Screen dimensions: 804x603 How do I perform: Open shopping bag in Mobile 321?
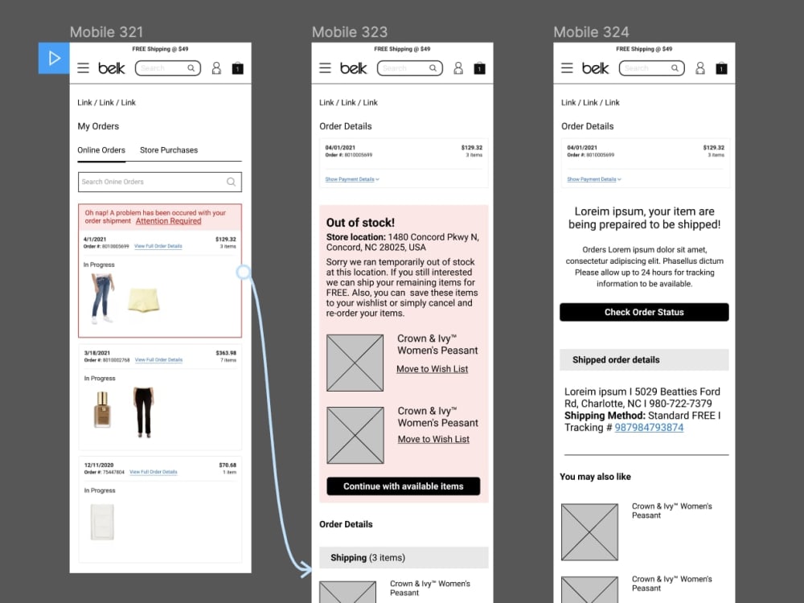[238, 68]
